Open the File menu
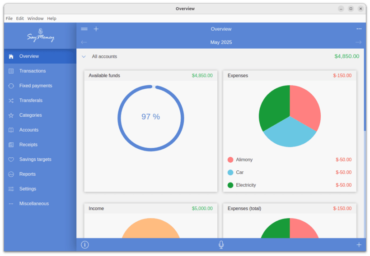Image resolution: width=370 pixels, height=256 pixels. (9, 18)
